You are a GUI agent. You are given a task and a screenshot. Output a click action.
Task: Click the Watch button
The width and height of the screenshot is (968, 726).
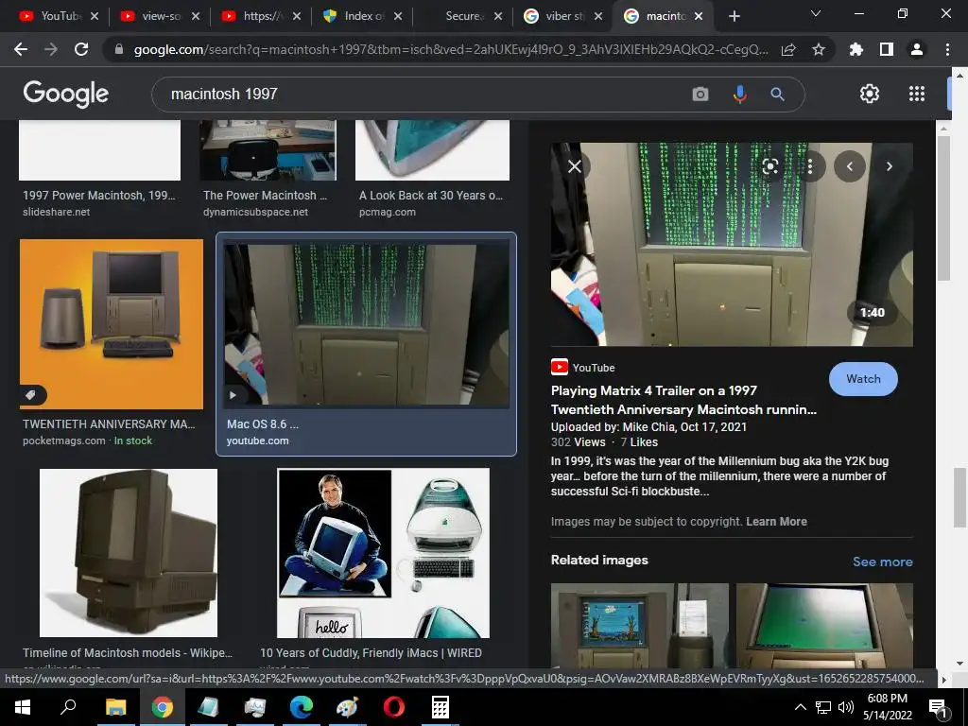coord(863,379)
